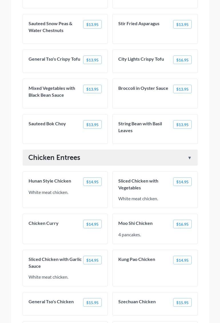Open Sliced Chicken with Vegetables item

pos(138,184)
